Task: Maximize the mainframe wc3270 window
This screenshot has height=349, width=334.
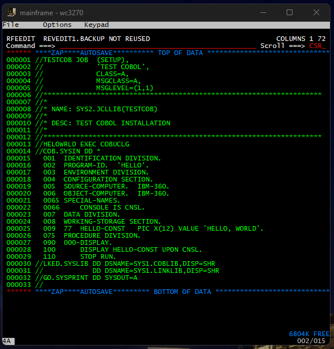Action: [290, 12]
